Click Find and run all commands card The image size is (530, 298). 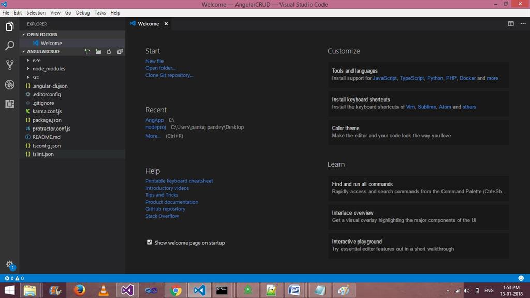pyautogui.click(x=418, y=188)
